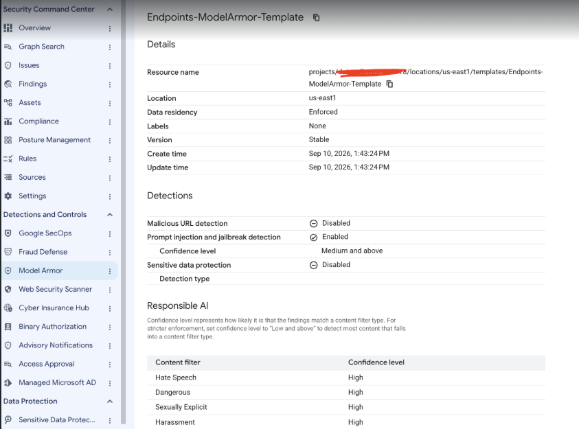Click the Rules icon
The width and height of the screenshot is (579, 429).
pyautogui.click(x=8, y=159)
